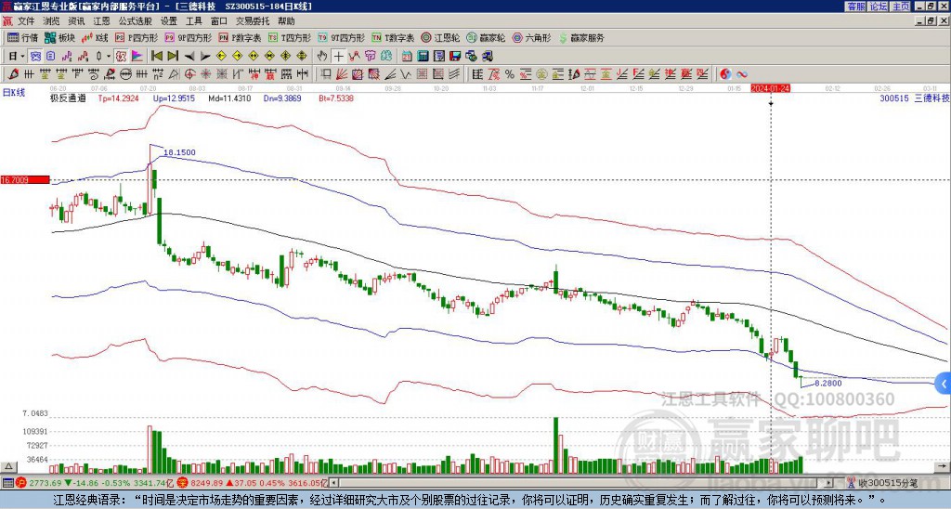
Task: Click the 行情 toolbar button
Action: pos(22,37)
